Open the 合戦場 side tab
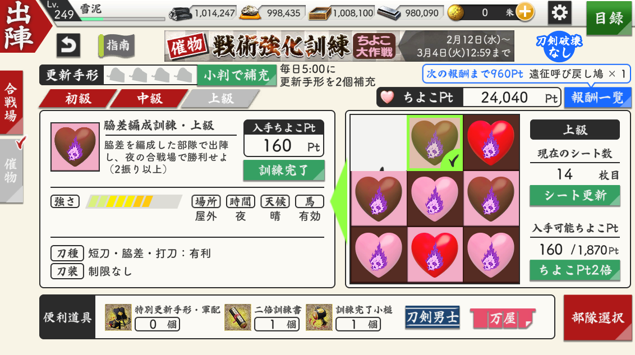 (x=11, y=103)
